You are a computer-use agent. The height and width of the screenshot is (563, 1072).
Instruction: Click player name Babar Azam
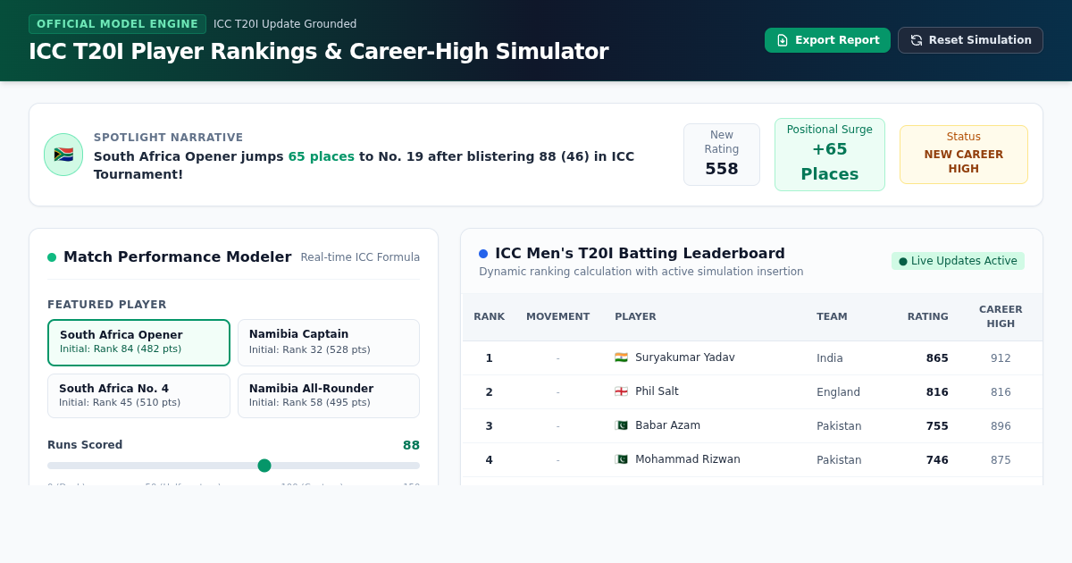[x=667, y=425]
